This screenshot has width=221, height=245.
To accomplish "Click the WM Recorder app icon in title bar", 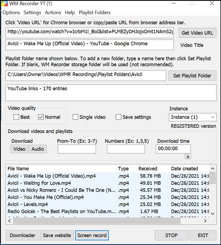I will click(x=4, y=3).
